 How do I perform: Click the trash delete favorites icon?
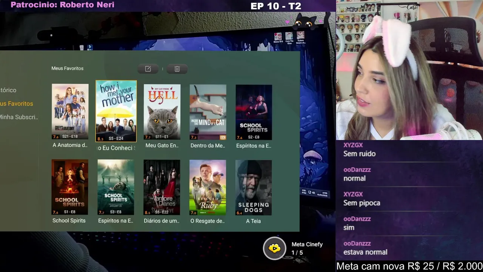pyautogui.click(x=177, y=69)
